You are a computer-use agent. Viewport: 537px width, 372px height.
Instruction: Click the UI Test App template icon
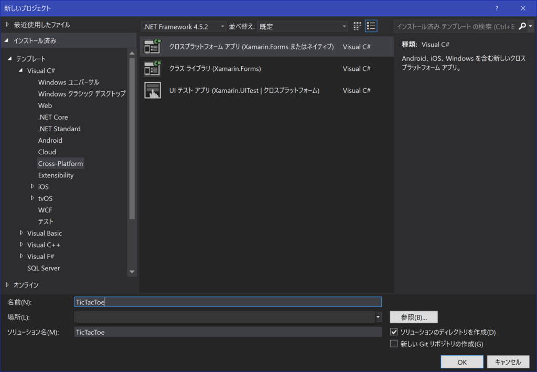(153, 90)
